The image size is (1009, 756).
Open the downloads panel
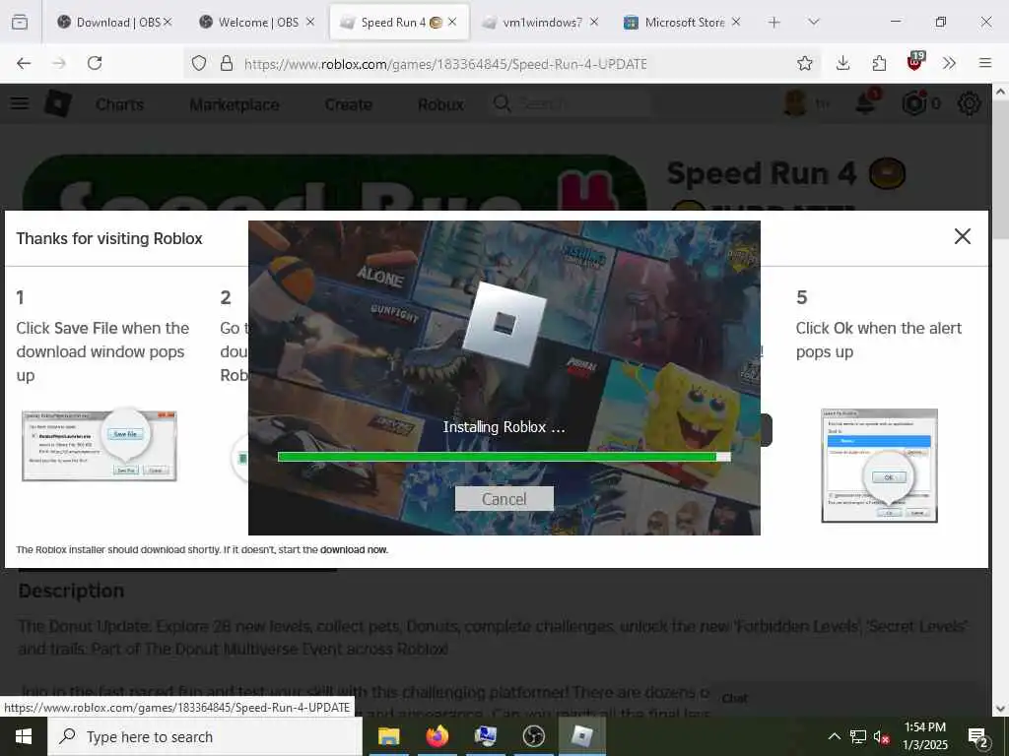point(843,63)
